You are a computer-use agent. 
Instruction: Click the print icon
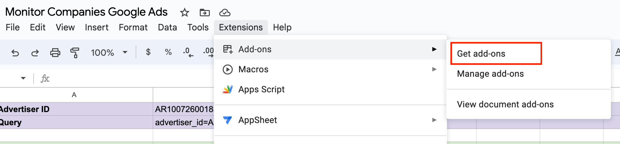click(x=55, y=53)
